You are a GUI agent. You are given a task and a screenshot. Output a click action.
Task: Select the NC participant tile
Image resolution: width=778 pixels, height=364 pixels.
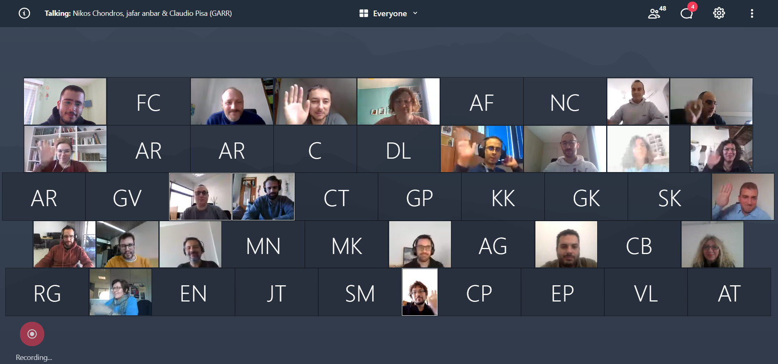(x=565, y=101)
